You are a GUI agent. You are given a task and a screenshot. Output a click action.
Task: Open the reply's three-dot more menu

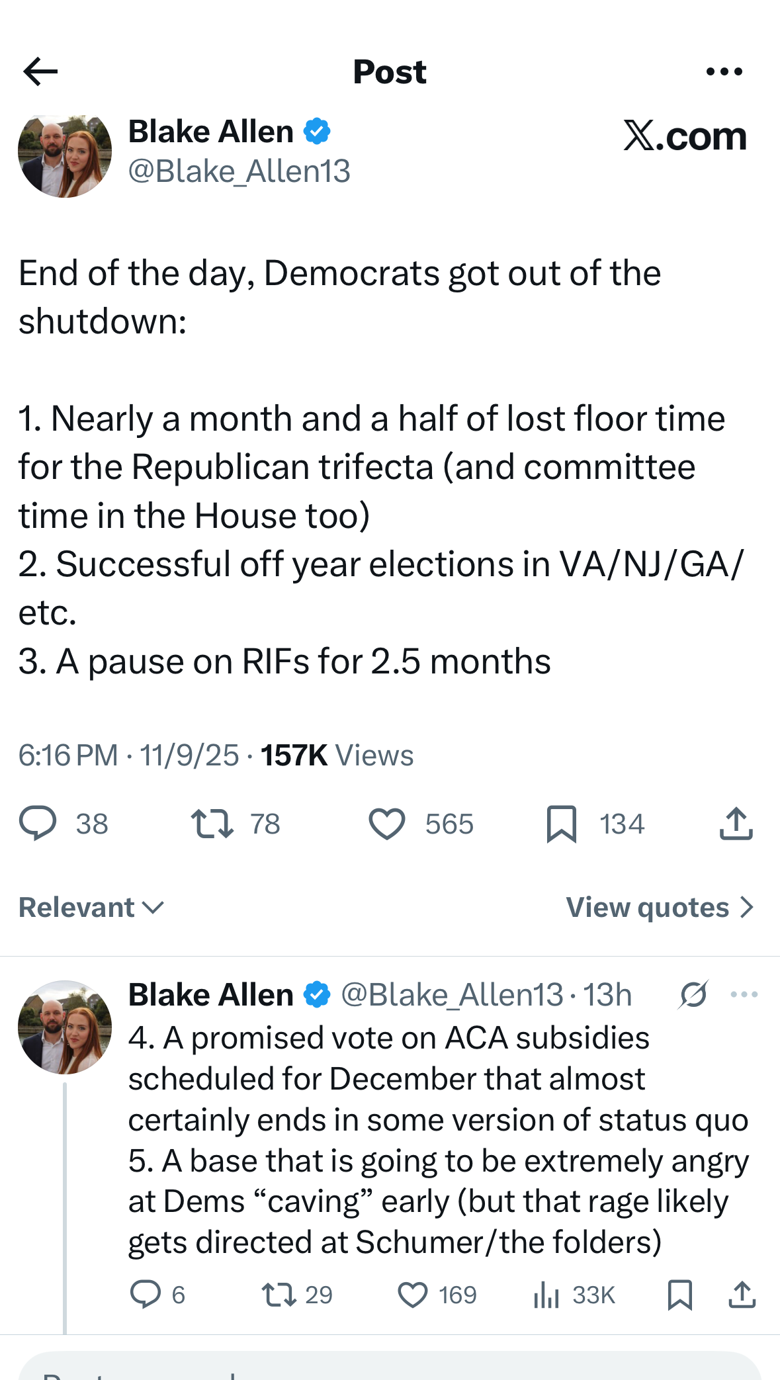pyautogui.click(x=744, y=994)
